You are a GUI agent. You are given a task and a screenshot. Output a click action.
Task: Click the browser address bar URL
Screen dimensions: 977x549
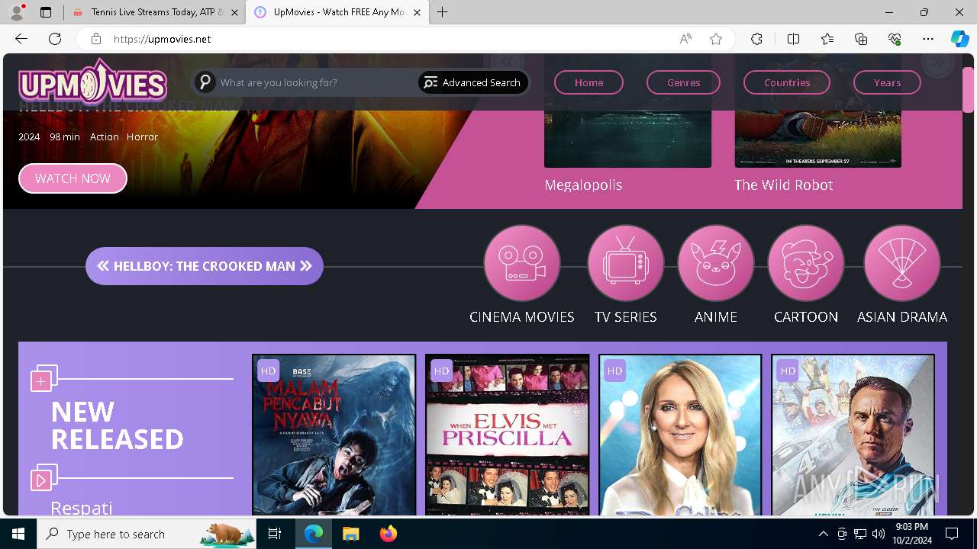(x=162, y=39)
